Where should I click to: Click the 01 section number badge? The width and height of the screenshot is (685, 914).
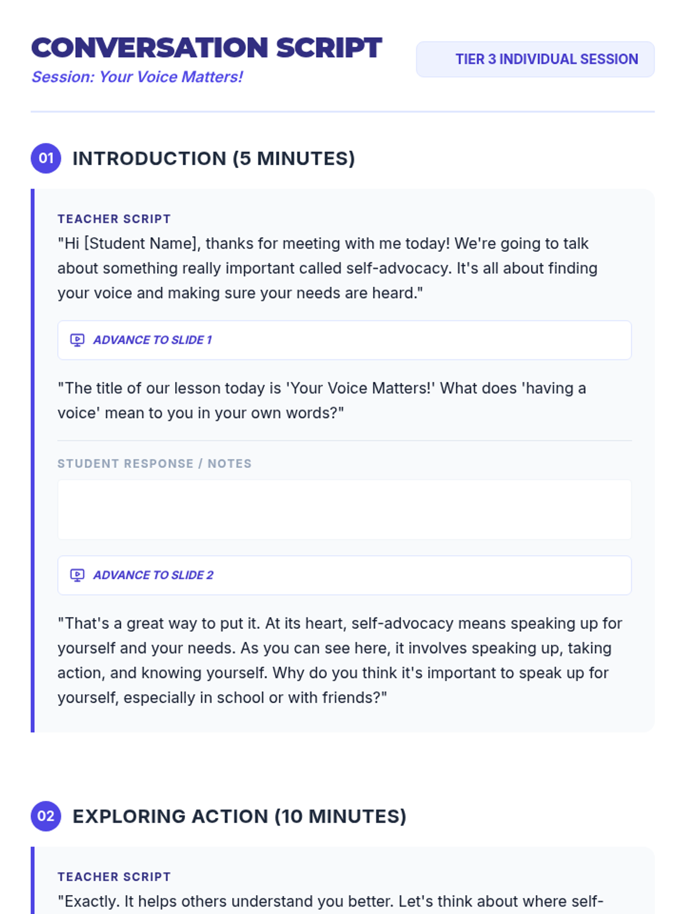pos(46,158)
